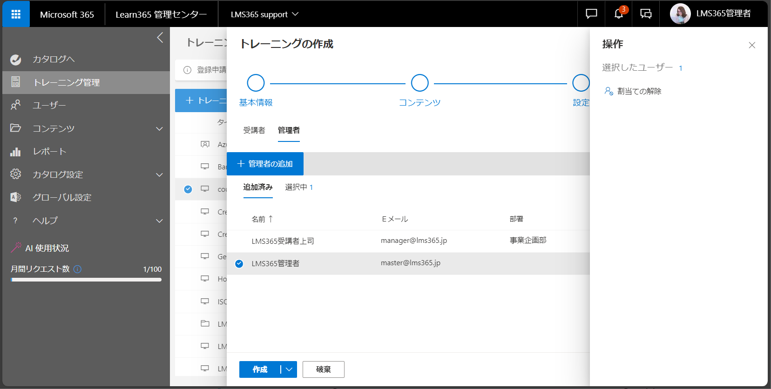This screenshot has width=771, height=389.
Task: Click the Eメール column header
Action: click(395, 219)
